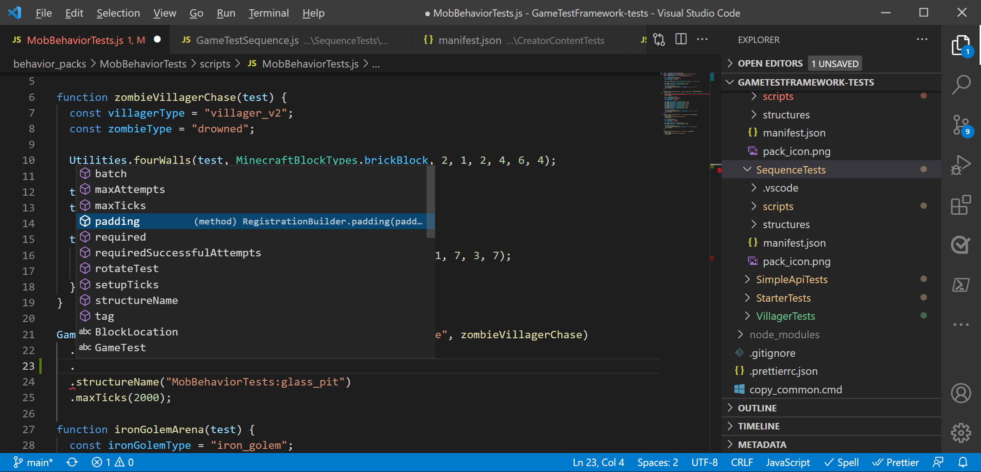Click the Split Editor icon in the tab bar

pyautogui.click(x=681, y=39)
